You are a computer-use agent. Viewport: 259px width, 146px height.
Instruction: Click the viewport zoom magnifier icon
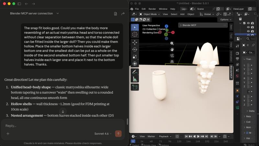click(x=172, y=43)
